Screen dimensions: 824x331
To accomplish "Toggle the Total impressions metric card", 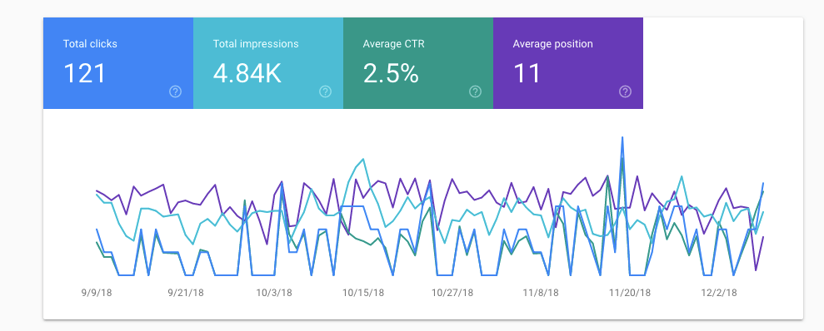I will pos(268,63).
